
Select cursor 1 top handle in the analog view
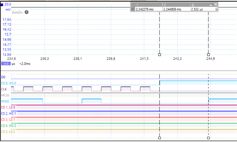pos(160,55)
